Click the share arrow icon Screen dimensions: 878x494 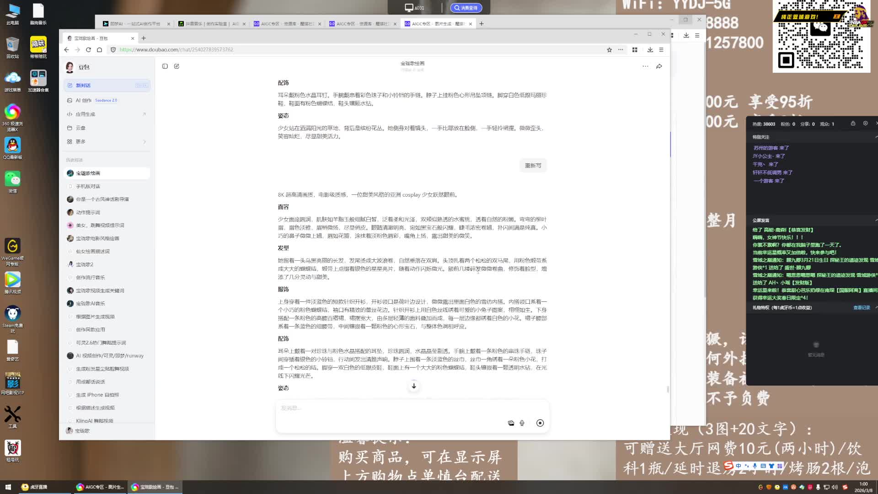(x=659, y=66)
